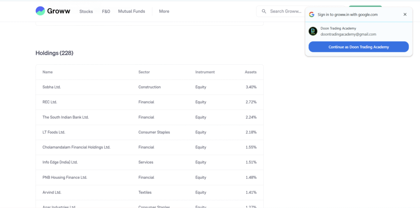Open the F&O menu item

point(106,11)
